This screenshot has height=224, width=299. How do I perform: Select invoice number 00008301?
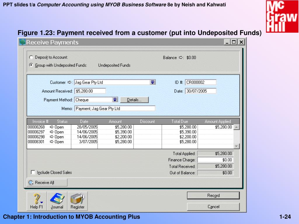click(36, 142)
